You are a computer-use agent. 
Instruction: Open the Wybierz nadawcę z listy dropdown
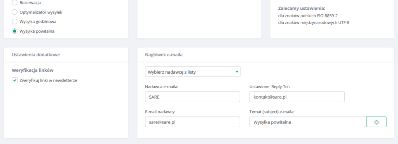tap(193, 72)
